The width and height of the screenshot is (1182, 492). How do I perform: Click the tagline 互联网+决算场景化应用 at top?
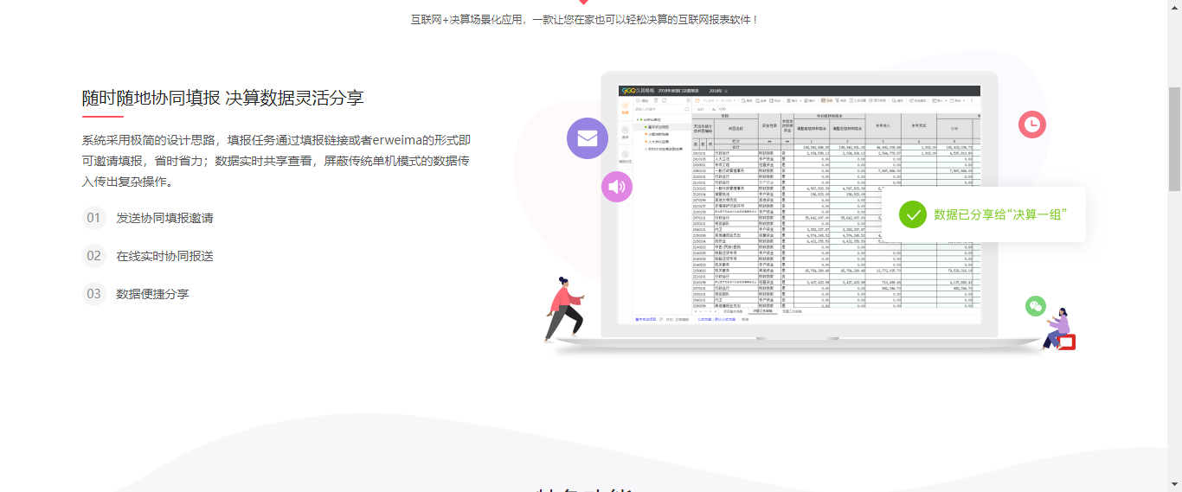pos(586,19)
